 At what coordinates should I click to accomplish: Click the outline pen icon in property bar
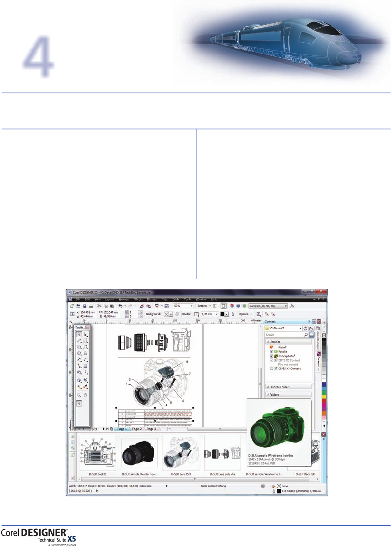coord(233,314)
